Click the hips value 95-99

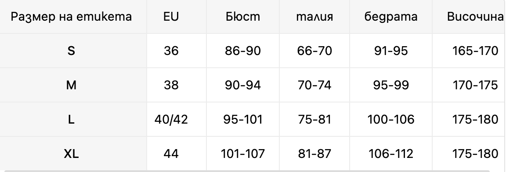[391, 85]
